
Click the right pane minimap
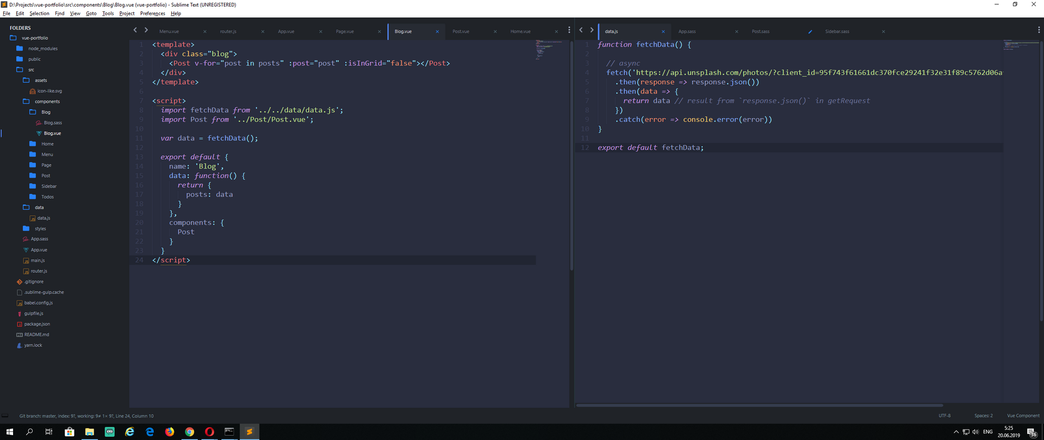click(x=1021, y=45)
